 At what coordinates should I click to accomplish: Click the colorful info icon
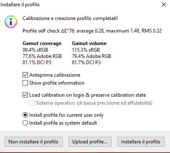click(11, 22)
